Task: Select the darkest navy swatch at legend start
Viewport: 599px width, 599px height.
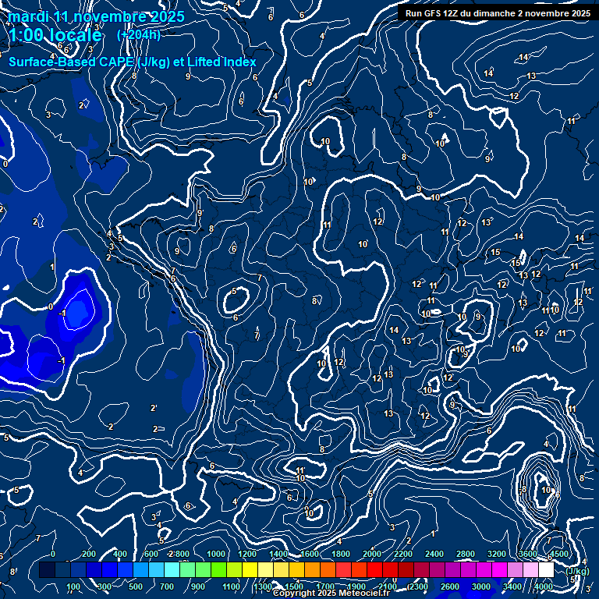Action: [x=48, y=569]
